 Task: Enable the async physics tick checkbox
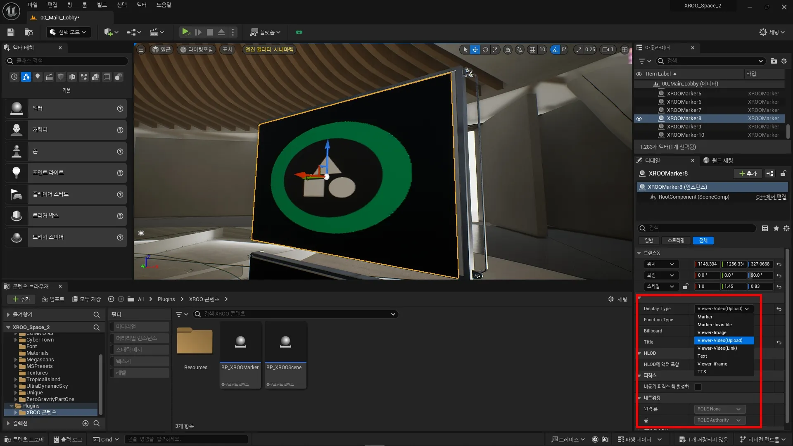click(x=698, y=387)
